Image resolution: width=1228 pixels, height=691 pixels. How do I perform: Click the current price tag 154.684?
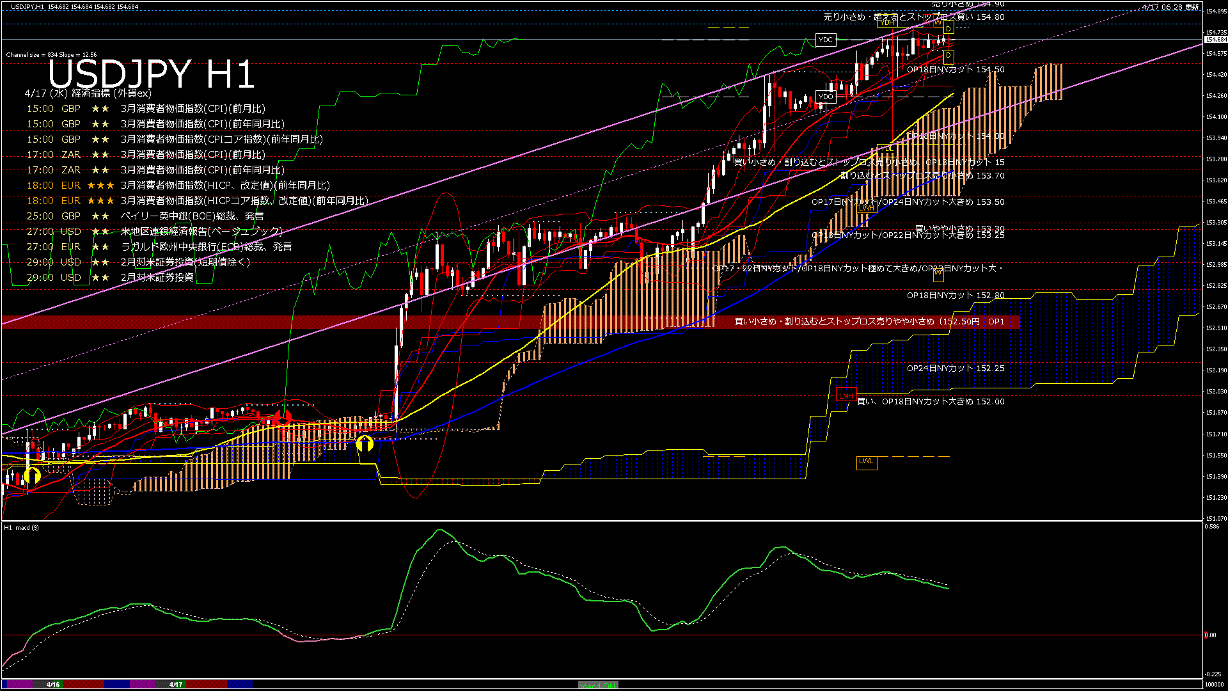(1216, 40)
